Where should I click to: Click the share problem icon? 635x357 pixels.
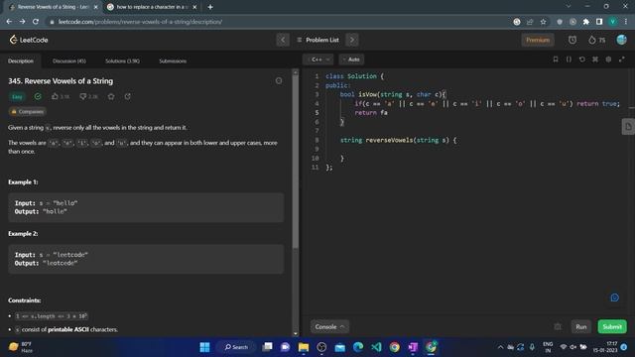pyautogui.click(x=128, y=96)
